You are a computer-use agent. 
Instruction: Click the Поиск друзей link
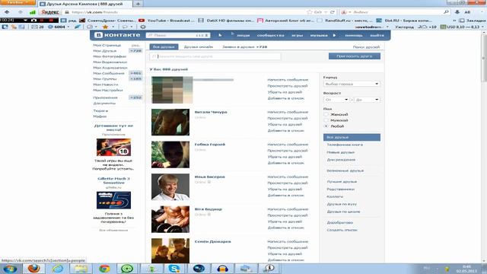tap(366, 47)
